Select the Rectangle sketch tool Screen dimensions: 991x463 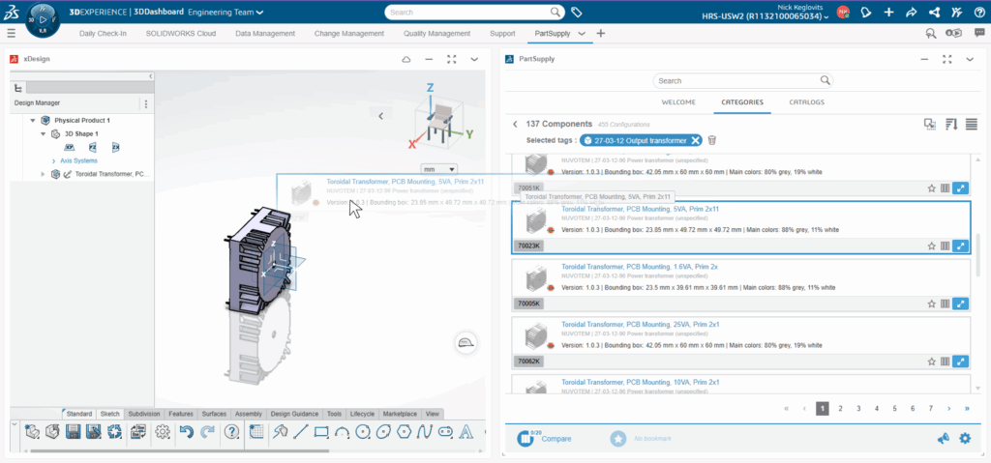click(x=321, y=432)
